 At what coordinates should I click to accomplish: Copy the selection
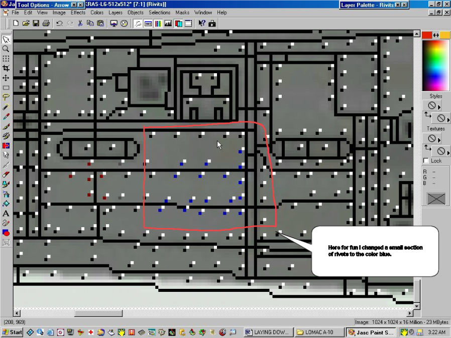pyautogui.click(x=90, y=23)
